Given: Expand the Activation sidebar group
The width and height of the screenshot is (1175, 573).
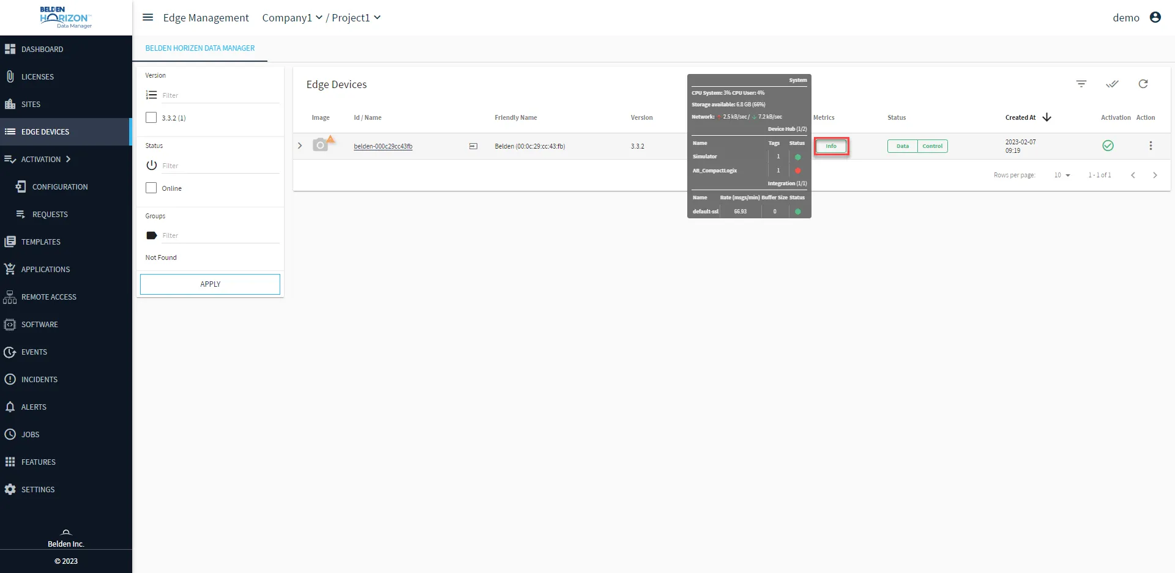Looking at the screenshot, I should coord(65,159).
